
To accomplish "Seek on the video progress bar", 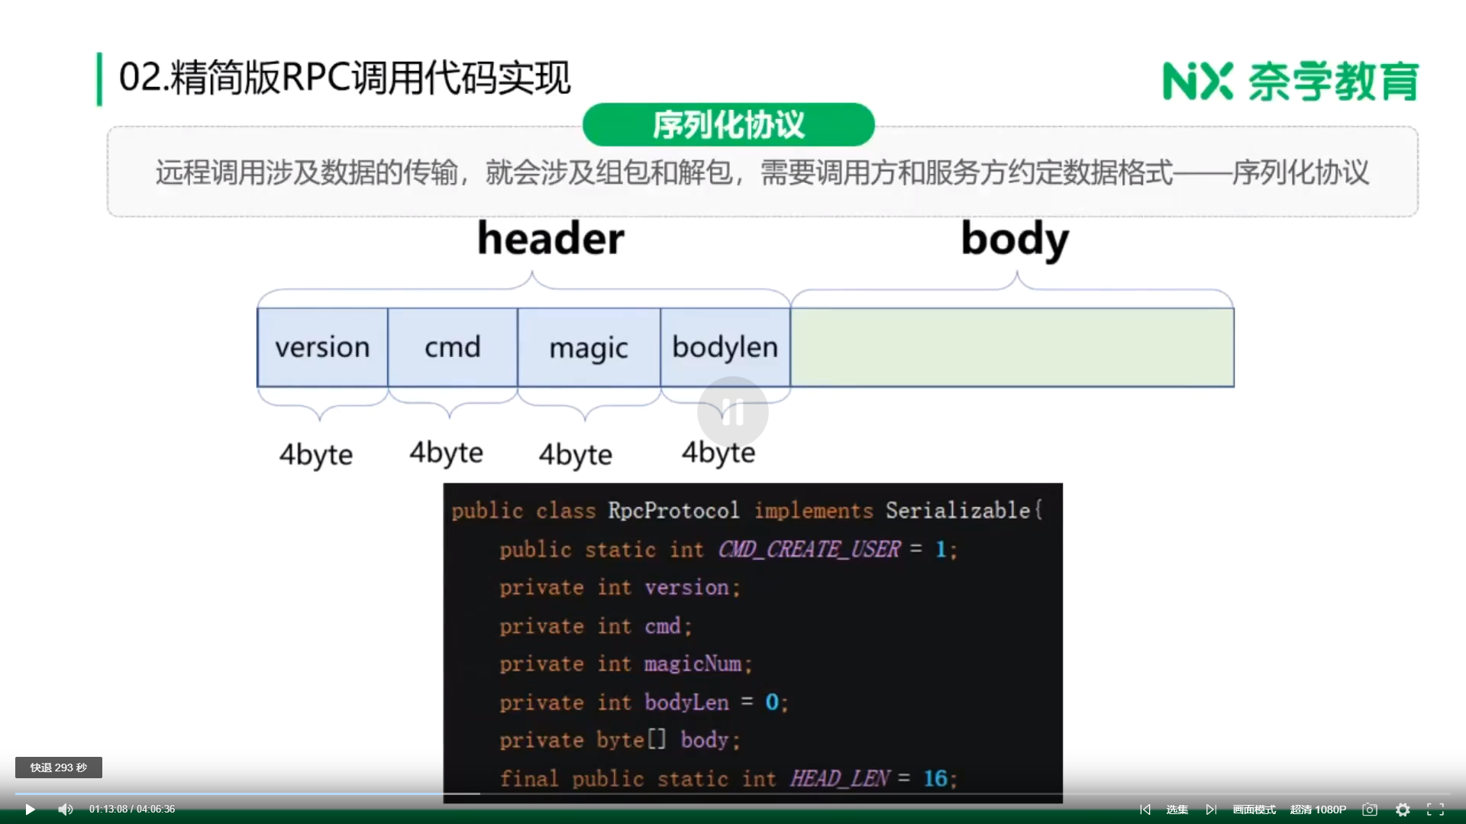I will pyautogui.click(x=733, y=794).
